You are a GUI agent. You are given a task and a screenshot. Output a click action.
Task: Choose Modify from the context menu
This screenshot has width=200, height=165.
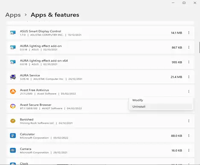point(161,100)
